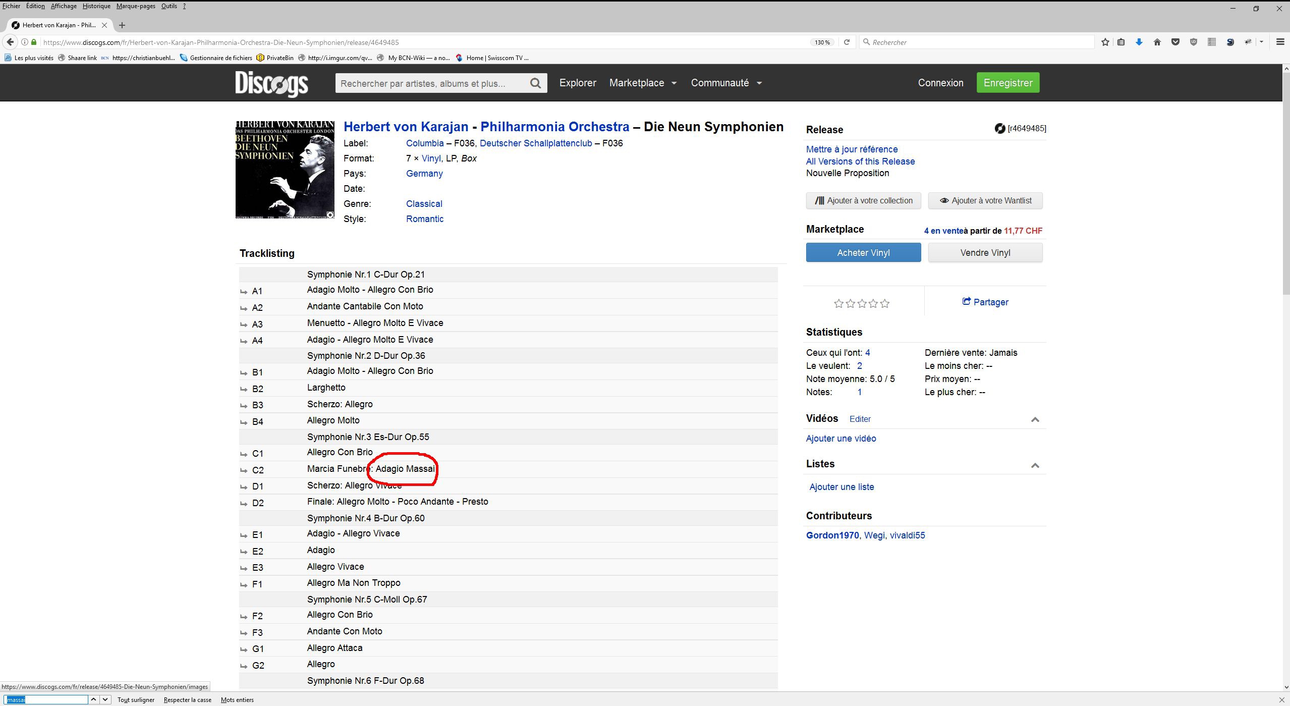Open the bookmarks list icon

tap(1121, 42)
